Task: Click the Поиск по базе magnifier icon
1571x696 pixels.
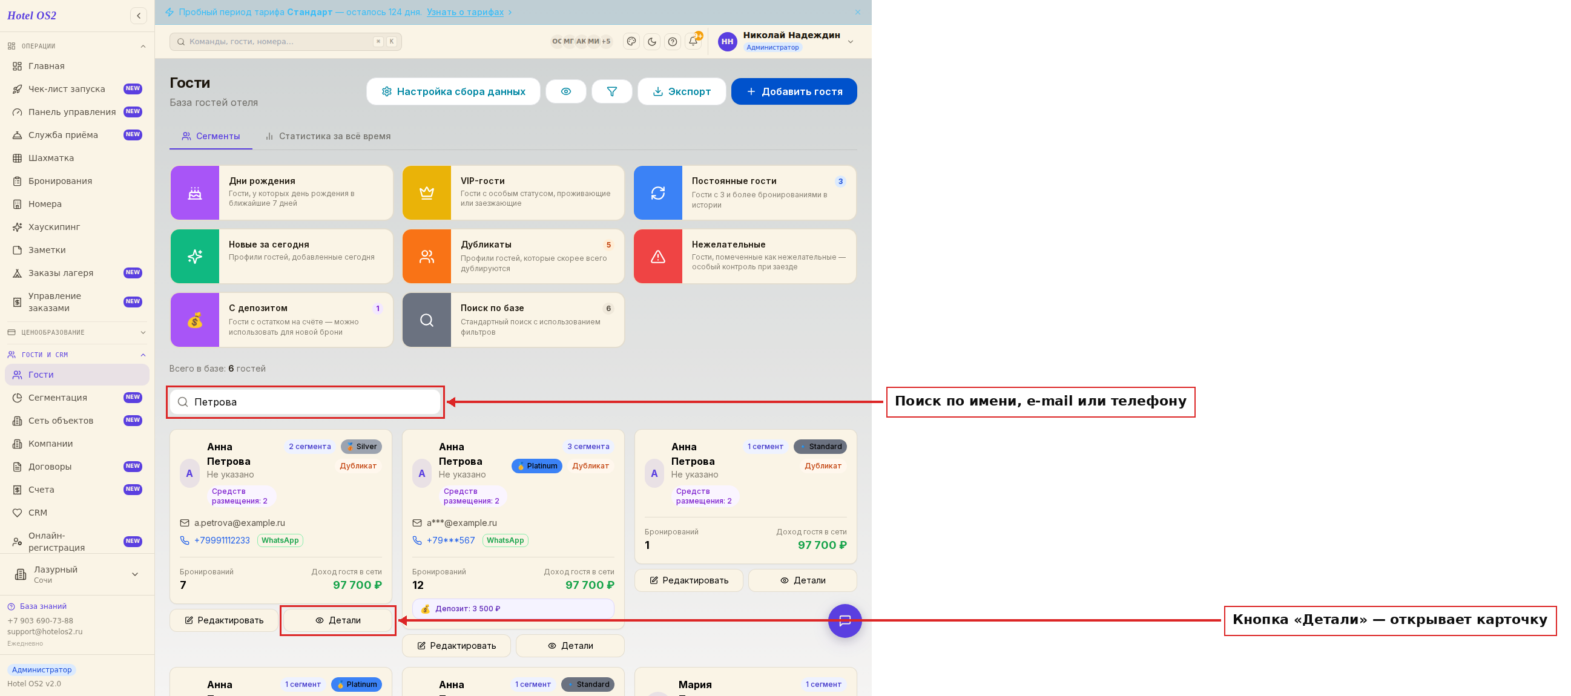Action: pos(427,320)
